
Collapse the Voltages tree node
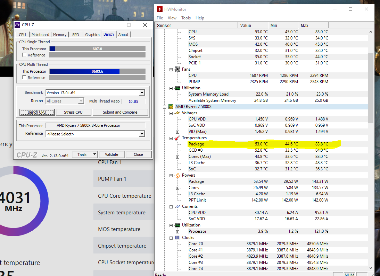pos(171,113)
